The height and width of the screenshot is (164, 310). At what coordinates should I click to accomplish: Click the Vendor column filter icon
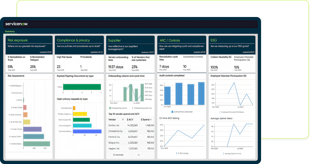coord(123,120)
